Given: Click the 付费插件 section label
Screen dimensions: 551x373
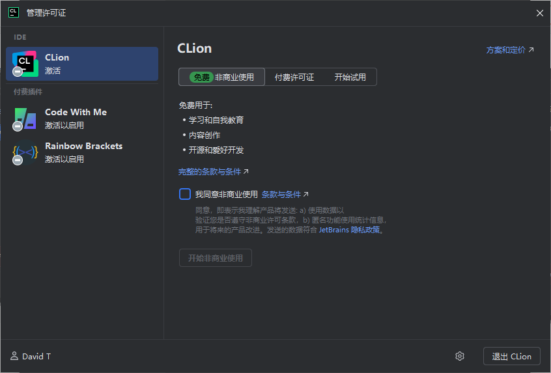Looking at the screenshot, I should (x=28, y=92).
